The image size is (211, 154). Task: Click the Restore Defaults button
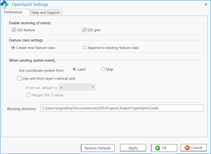(98, 148)
